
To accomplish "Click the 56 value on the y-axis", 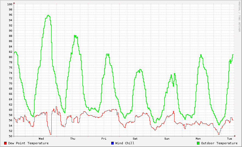I will tap(10, 120).
